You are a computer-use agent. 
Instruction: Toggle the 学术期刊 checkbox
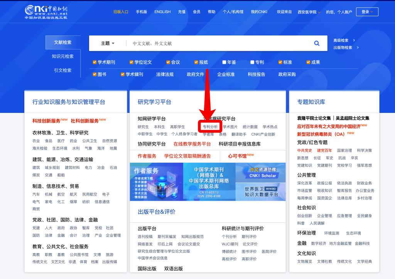point(95,62)
